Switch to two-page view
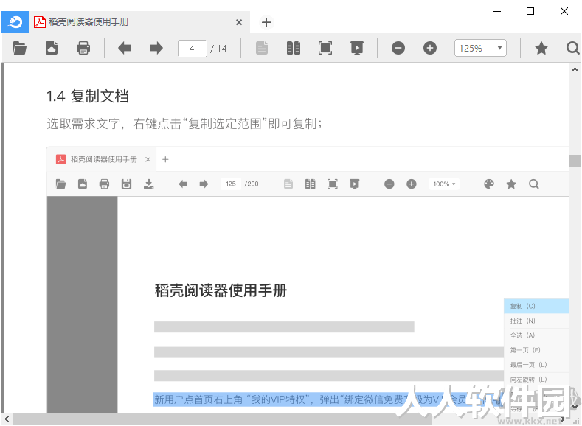The height and width of the screenshot is (426, 582). pos(294,48)
